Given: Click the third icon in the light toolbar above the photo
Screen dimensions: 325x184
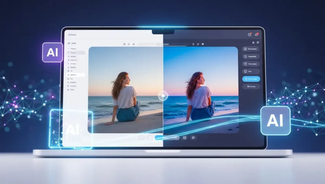Looking at the screenshot, I should [x=134, y=44].
